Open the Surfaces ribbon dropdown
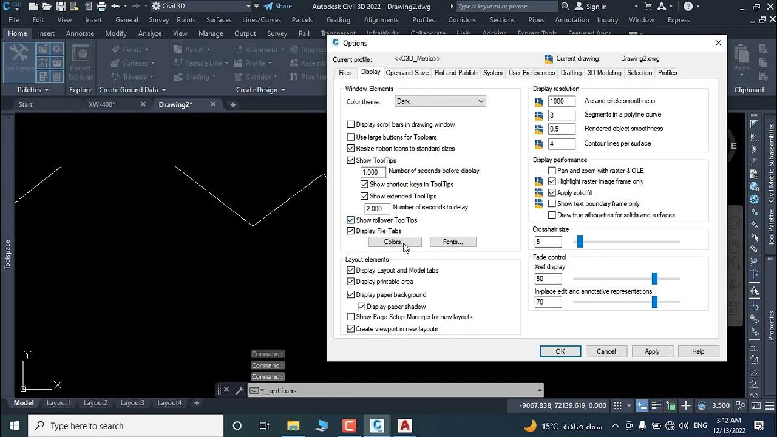Viewport: 777px width, 437px height. [133, 63]
